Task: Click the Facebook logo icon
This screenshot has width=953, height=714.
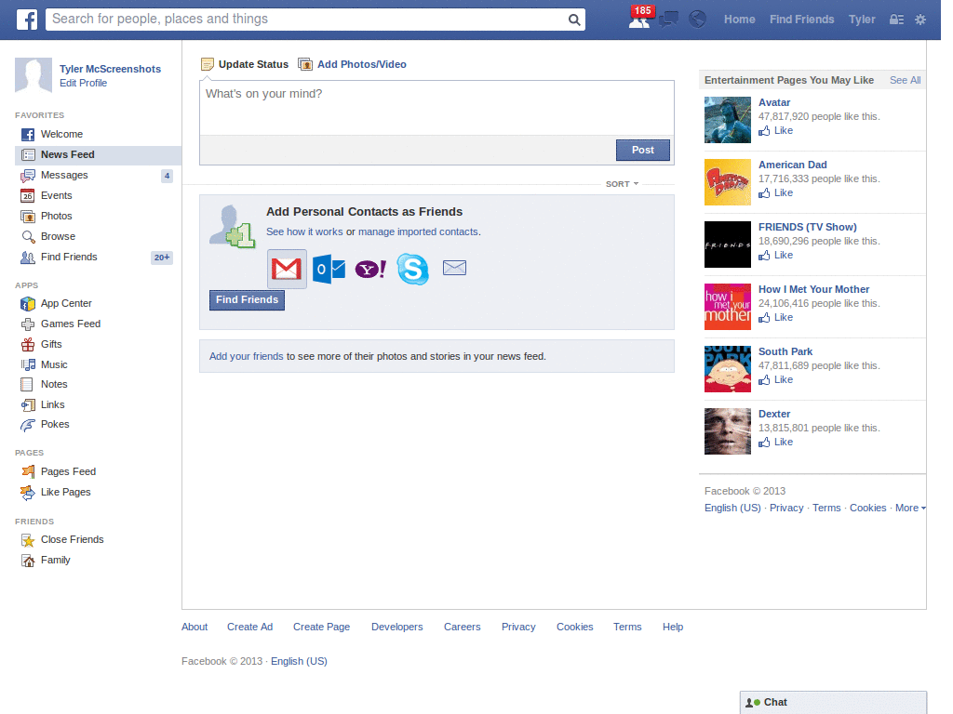Action: pos(27,20)
